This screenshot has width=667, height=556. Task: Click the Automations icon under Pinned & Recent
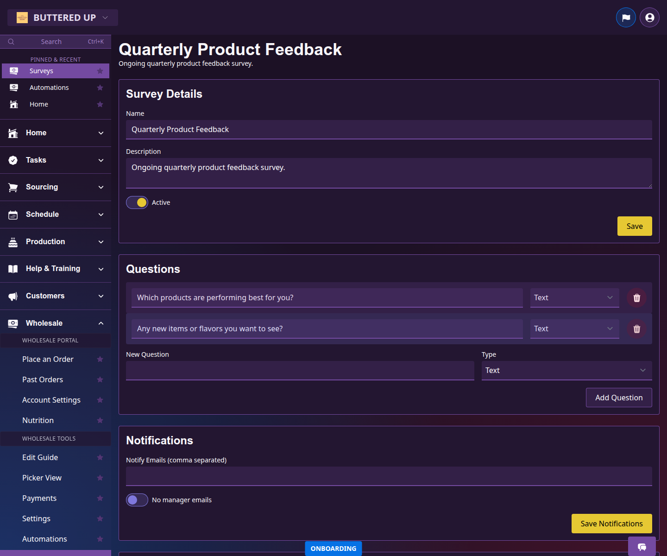[x=13, y=87]
